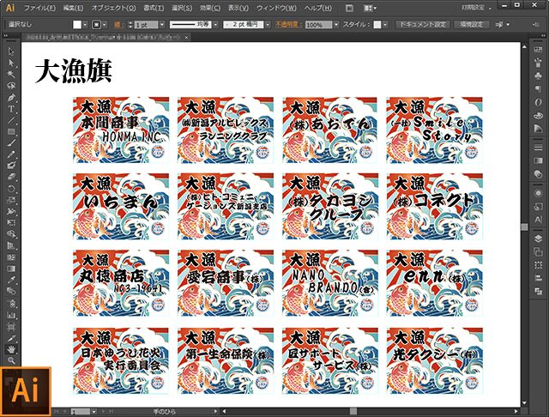549x417 pixels.
Task: Click the NANO BRANDO flag artwork
Action: (x=329, y=282)
